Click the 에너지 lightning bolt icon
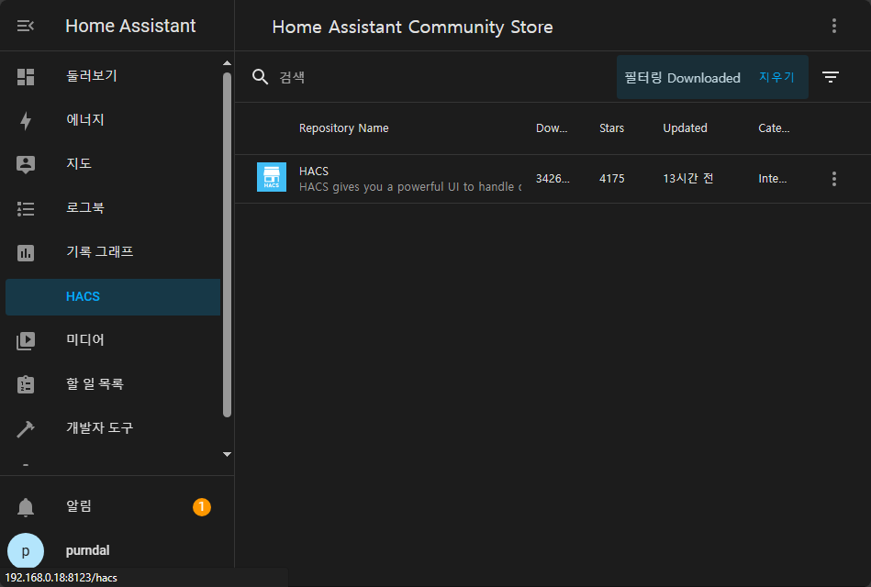 (x=26, y=120)
